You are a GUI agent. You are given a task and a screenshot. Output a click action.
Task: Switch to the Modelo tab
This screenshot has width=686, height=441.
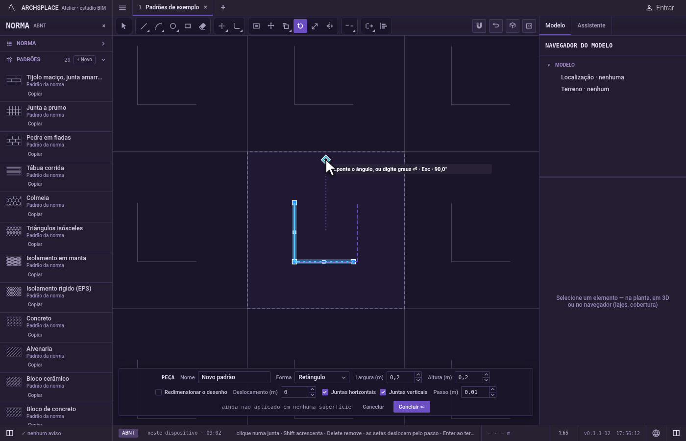555,25
